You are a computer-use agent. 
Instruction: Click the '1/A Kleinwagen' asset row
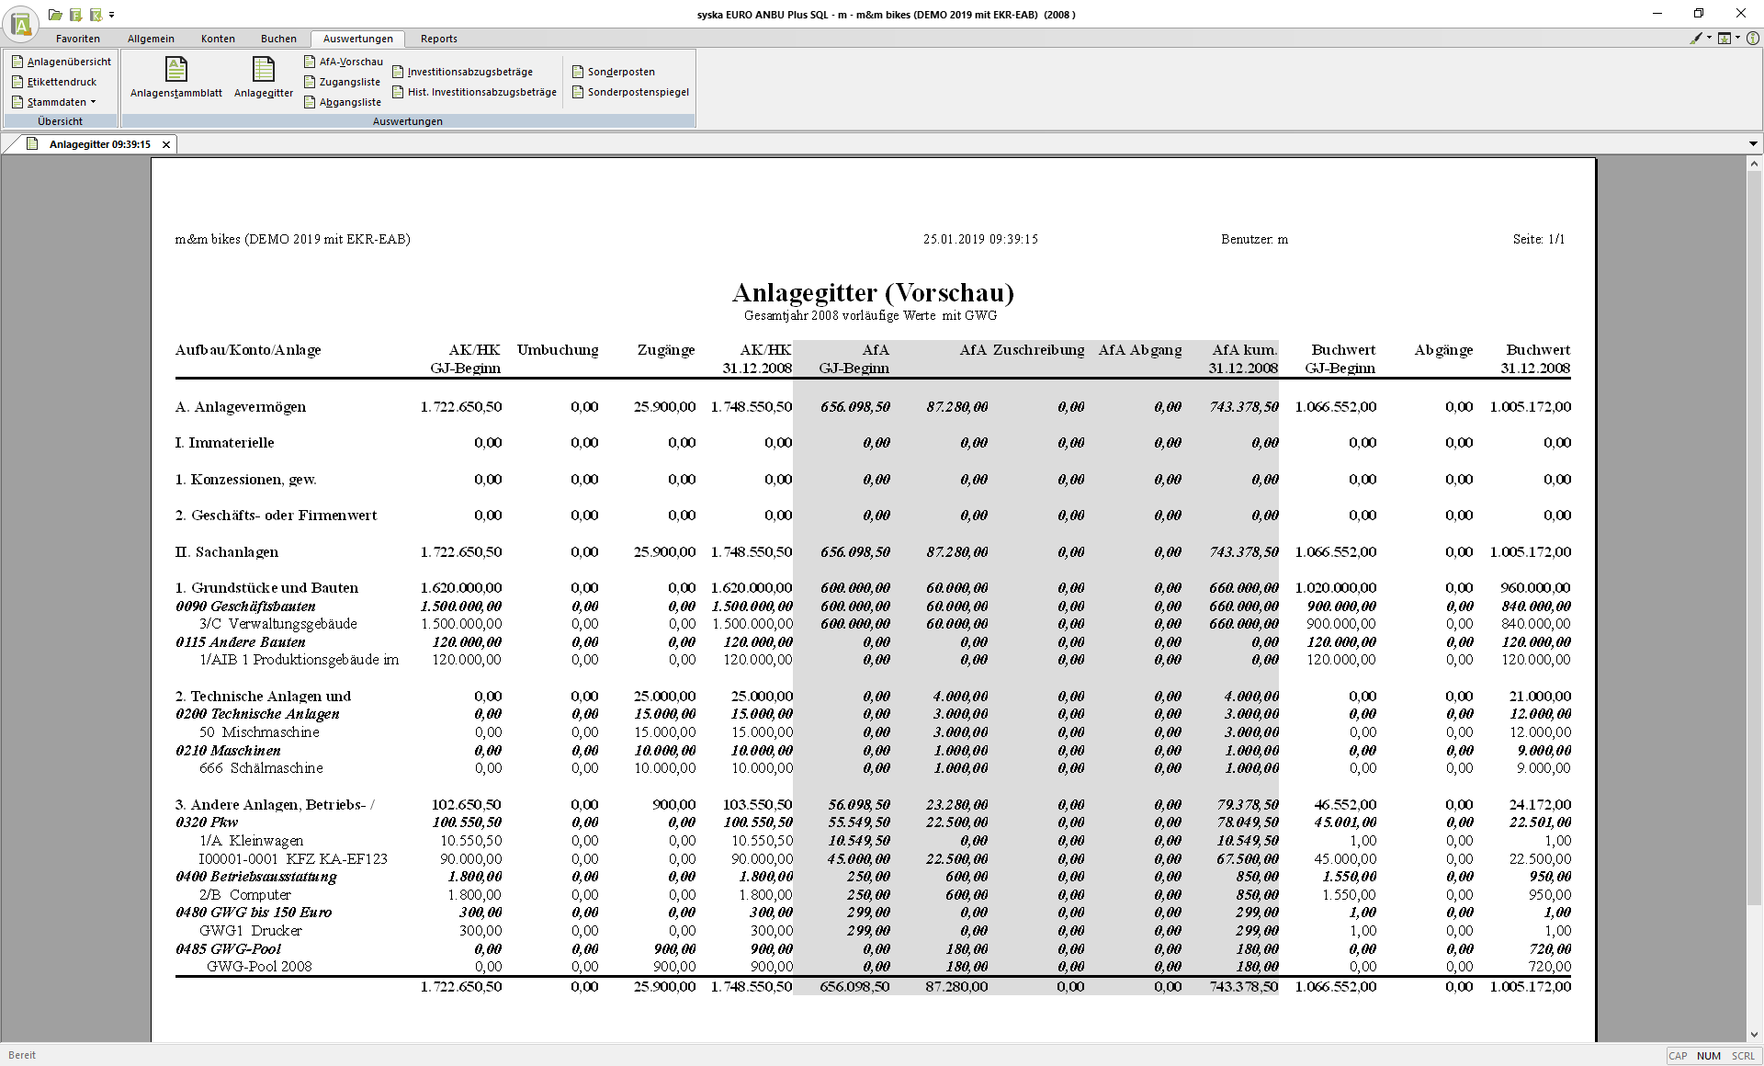[252, 841]
